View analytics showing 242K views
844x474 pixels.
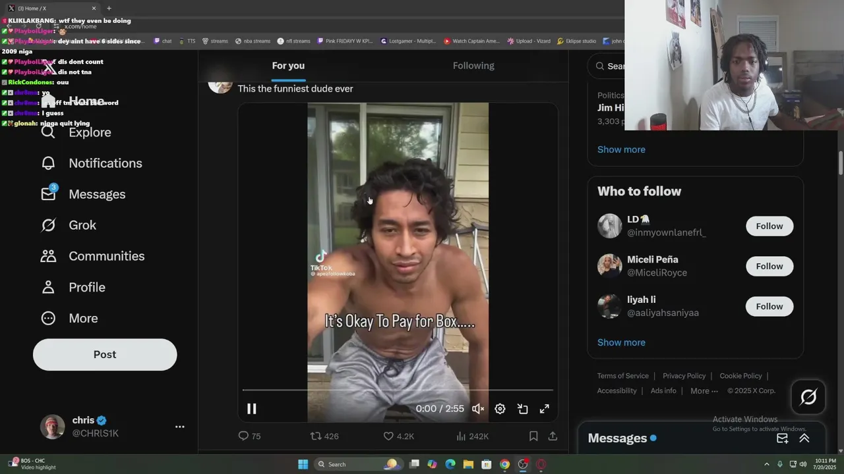pyautogui.click(x=471, y=436)
